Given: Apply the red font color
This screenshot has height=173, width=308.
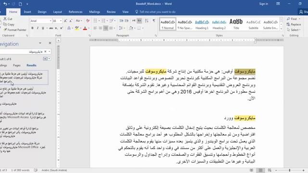Looking at the screenshot, I should [85, 28].
